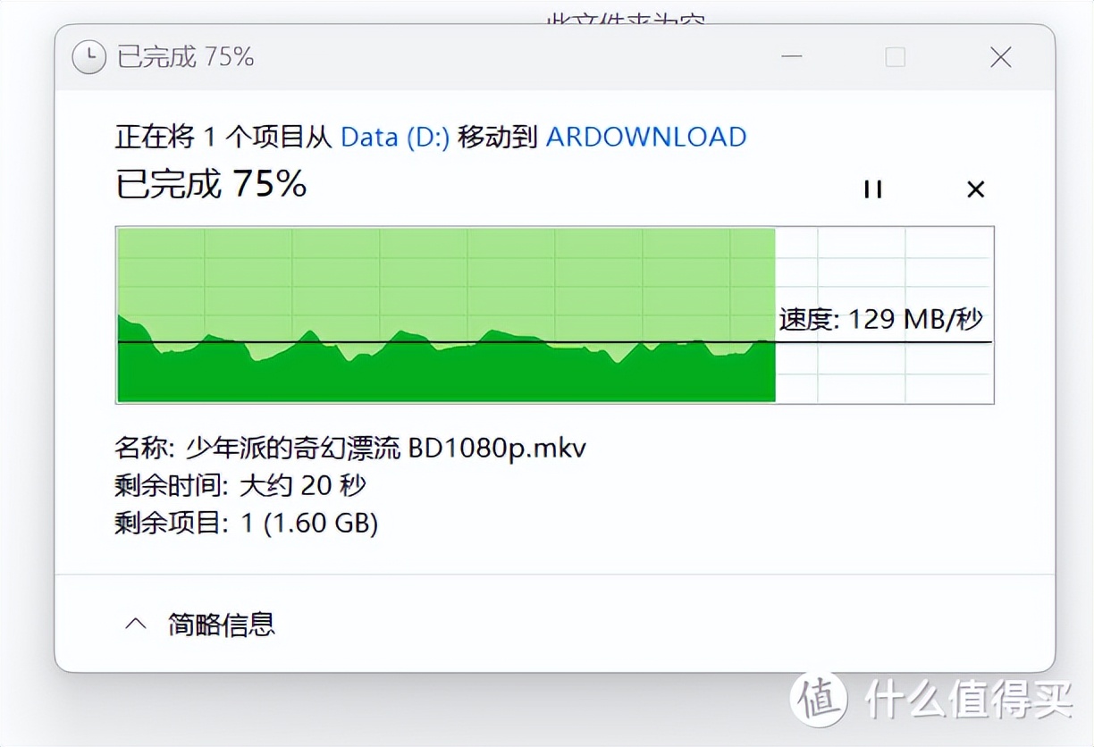Click the file name BD1080p.mkv text

[x=497, y=448]
